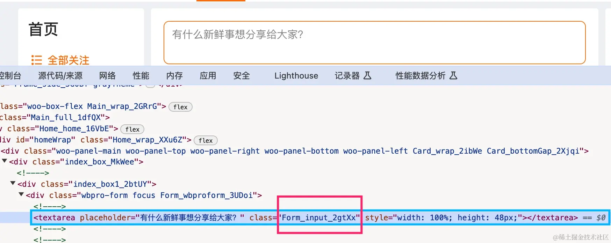Viewport: 611px width, 243px height.
Task: Switch to the 网络 tab
Action: click(x=107, y=75)
